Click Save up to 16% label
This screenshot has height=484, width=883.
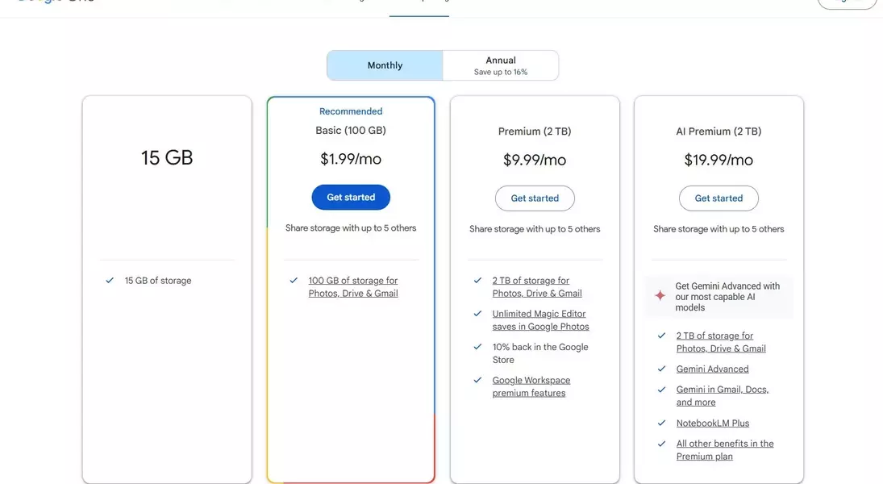(x=501, y=72)
